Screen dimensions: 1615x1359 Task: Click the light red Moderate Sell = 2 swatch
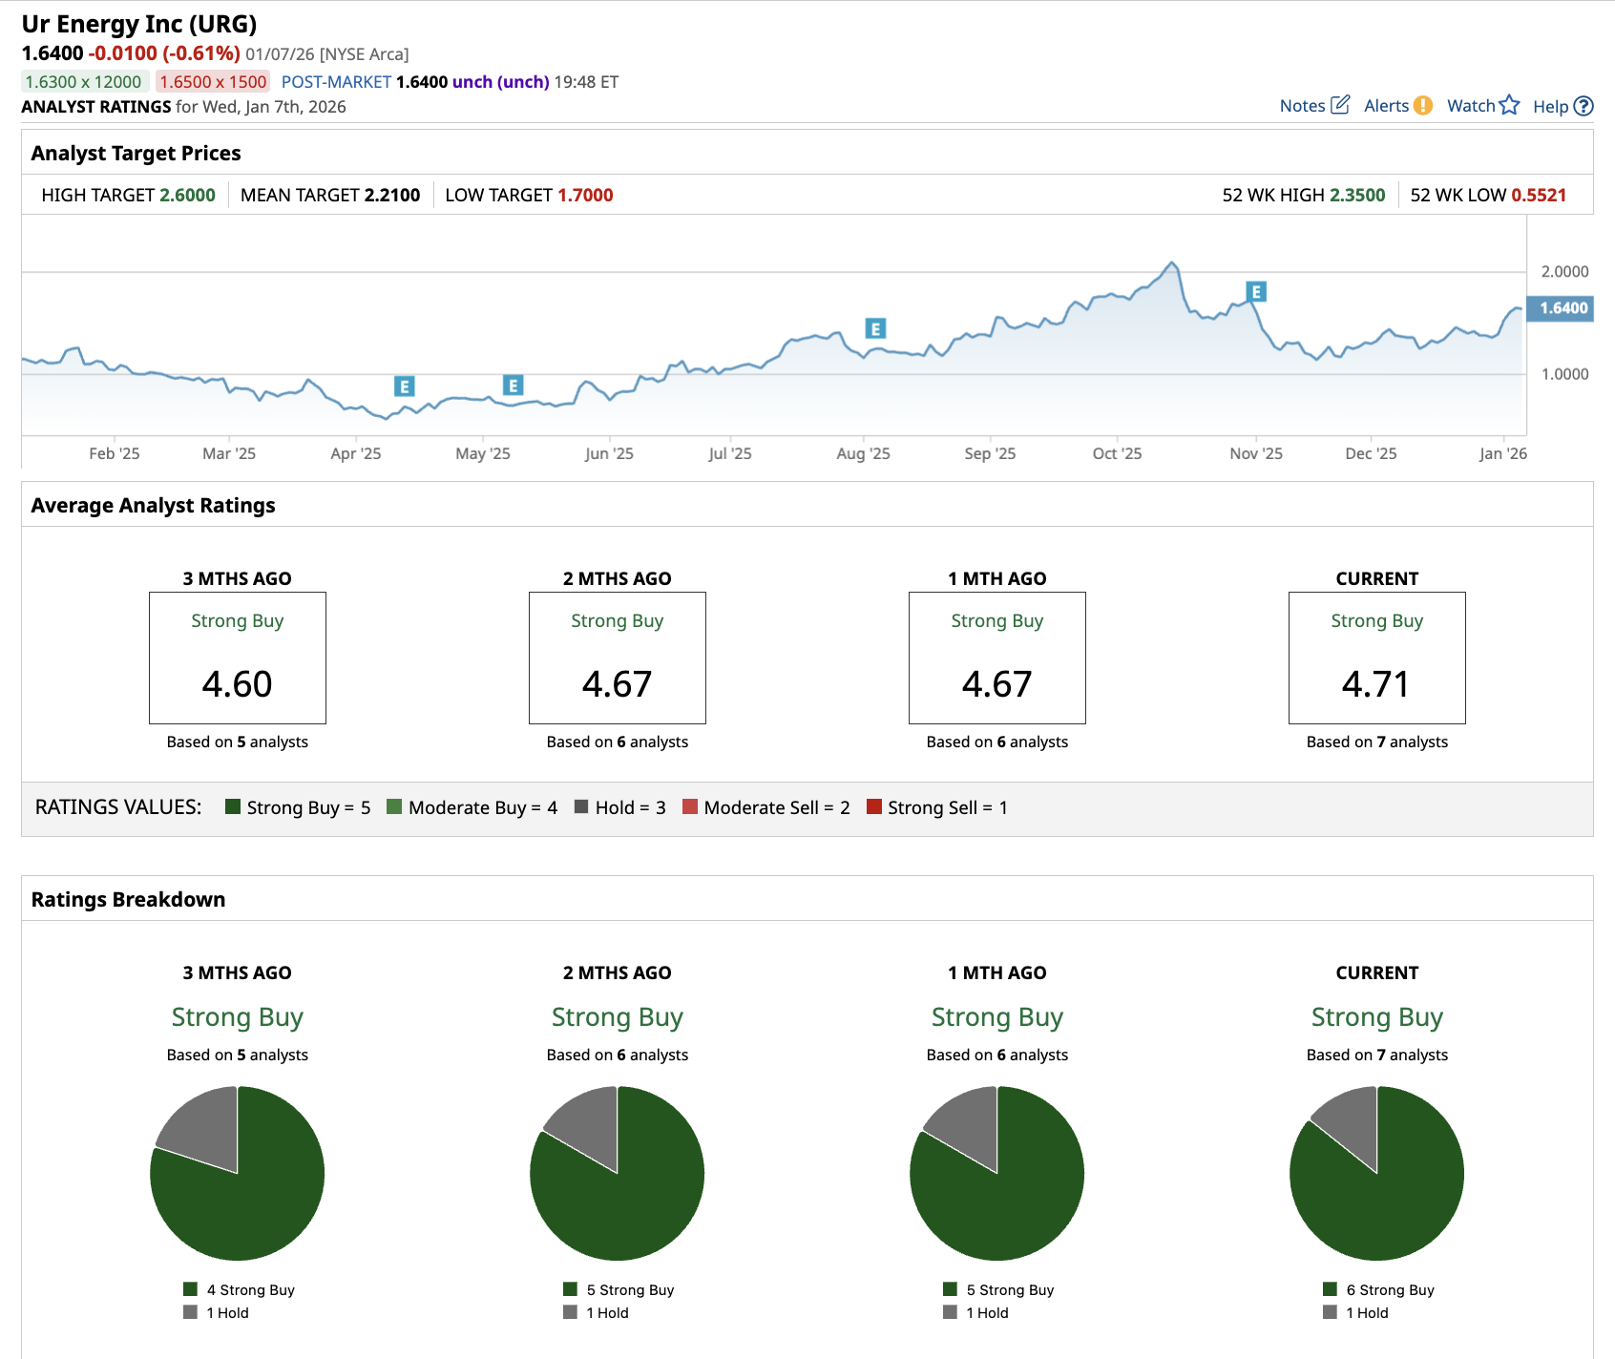click(x=690, y=806)
